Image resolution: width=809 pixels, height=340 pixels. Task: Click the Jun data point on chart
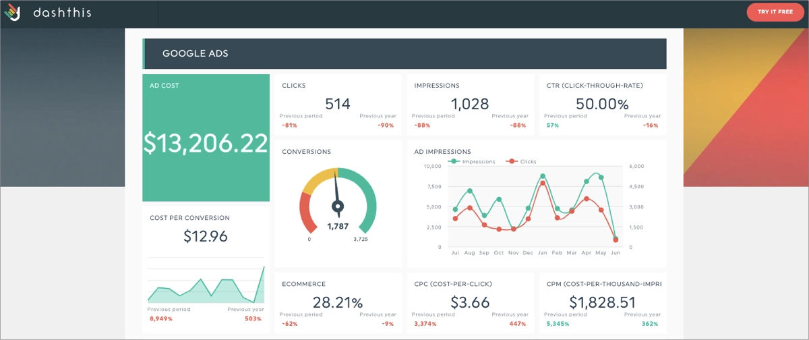tap(616, 239)
